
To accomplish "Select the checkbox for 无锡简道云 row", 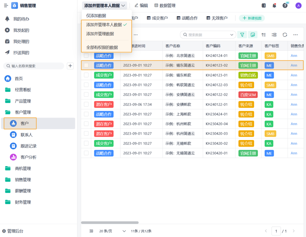I will [x=86, y=153].
